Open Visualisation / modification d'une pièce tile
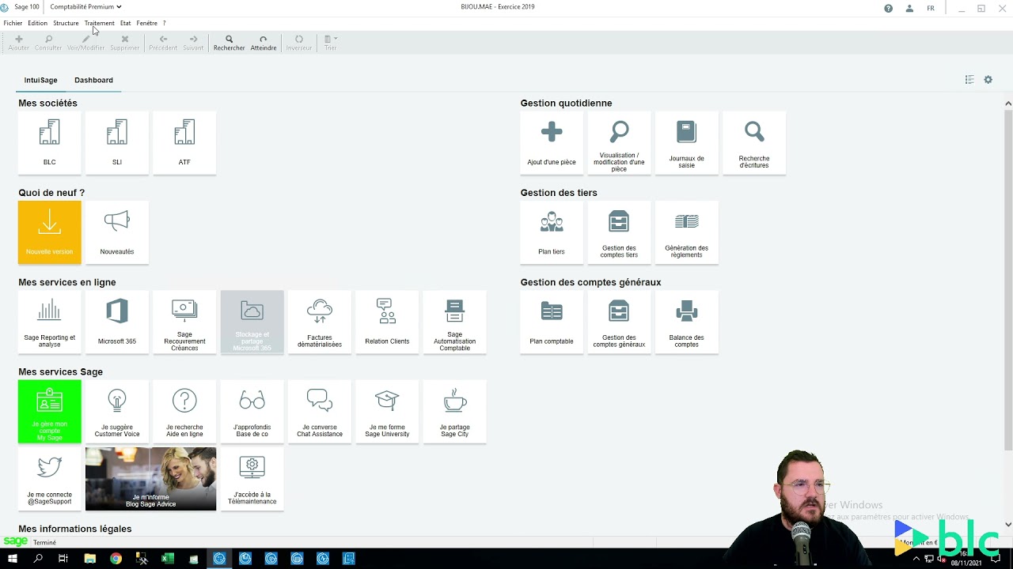1013x569 pixels. pyautogui.click(x=619, y=142)
